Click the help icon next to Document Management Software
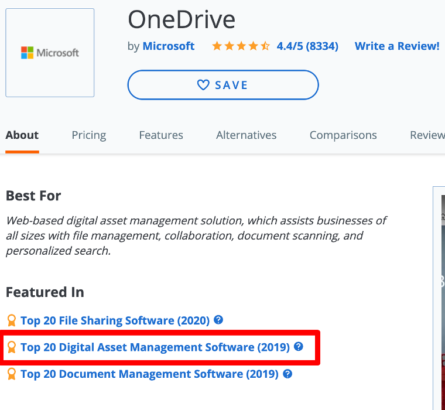445x410 pixels. pos(287,374)
